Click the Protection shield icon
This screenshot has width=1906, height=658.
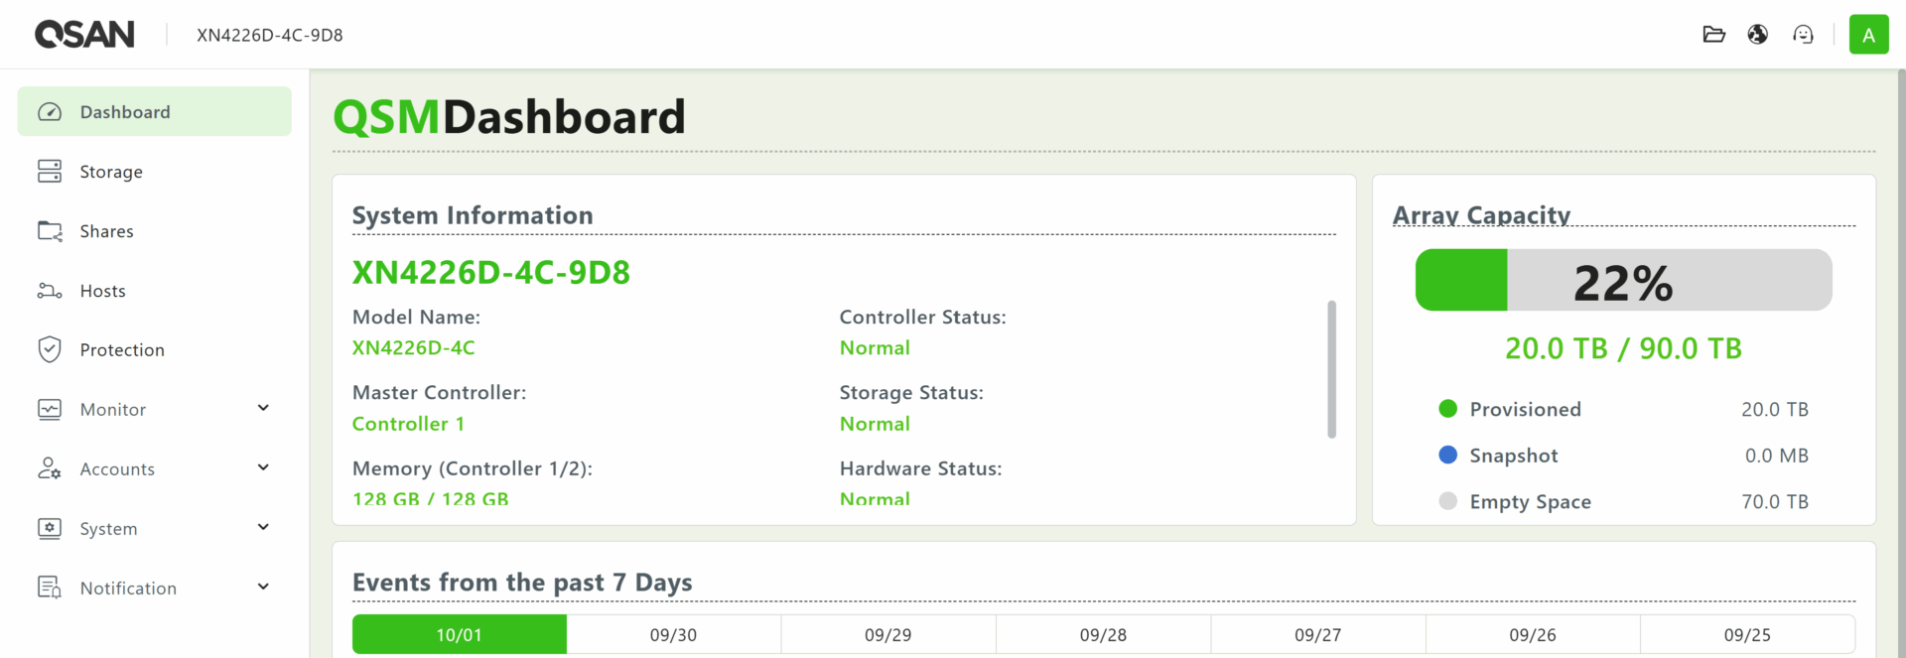click(x=50, y=349)
